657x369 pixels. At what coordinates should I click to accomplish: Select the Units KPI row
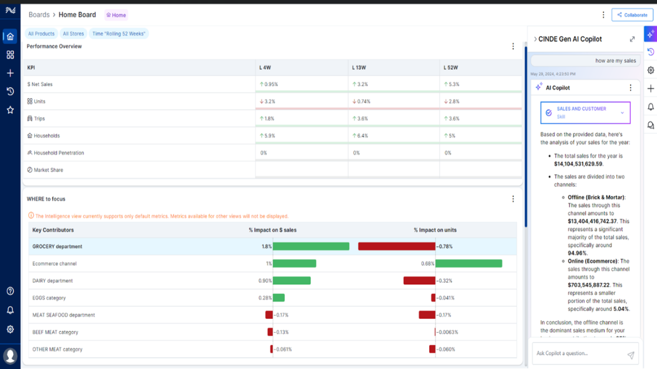pyautogui.click(x=273, y=101)
